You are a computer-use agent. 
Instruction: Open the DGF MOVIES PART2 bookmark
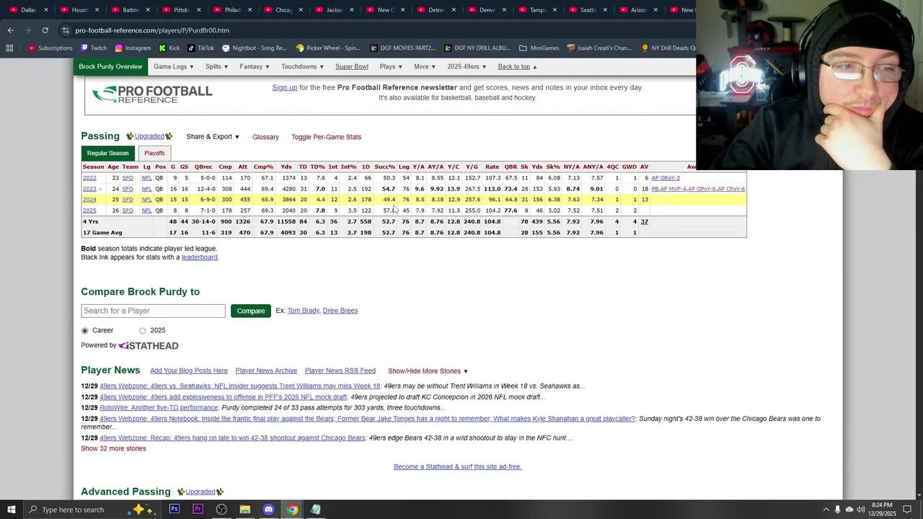coord(402,48)
